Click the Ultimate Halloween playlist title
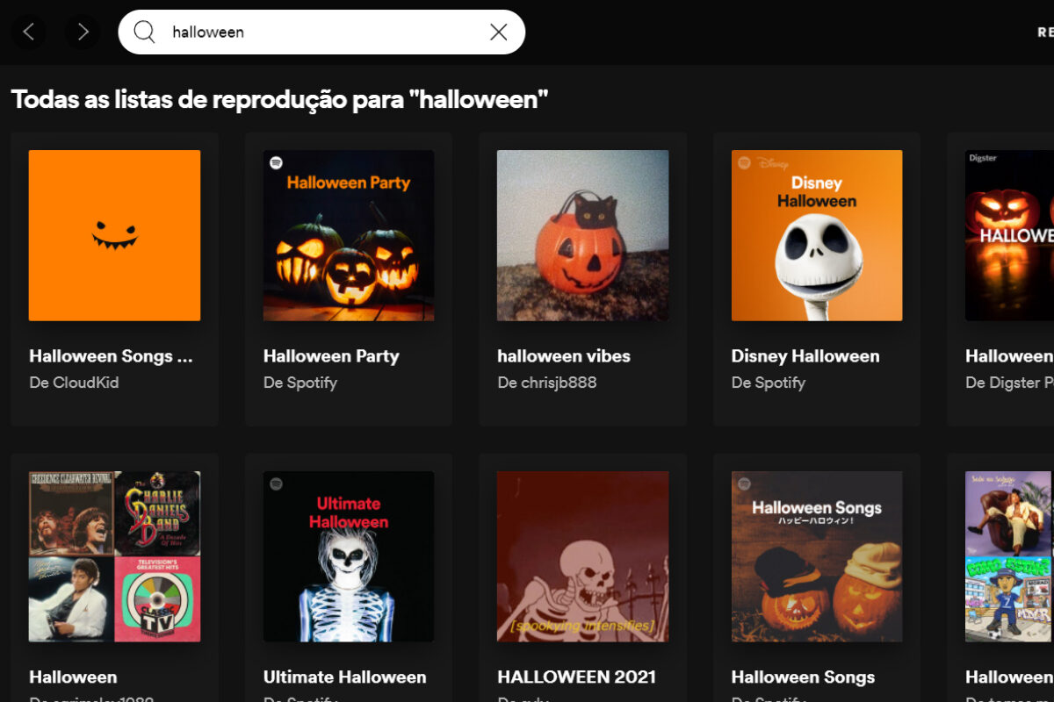This screenshot has width=1054, height=702. click(x=345, y=677)
